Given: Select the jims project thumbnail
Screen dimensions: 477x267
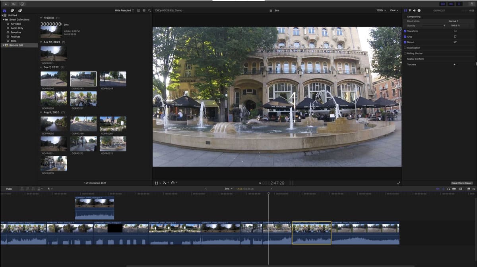Looking at the screenshot, I should 51,30.
